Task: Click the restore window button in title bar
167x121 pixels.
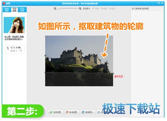Action: point(159,3)
